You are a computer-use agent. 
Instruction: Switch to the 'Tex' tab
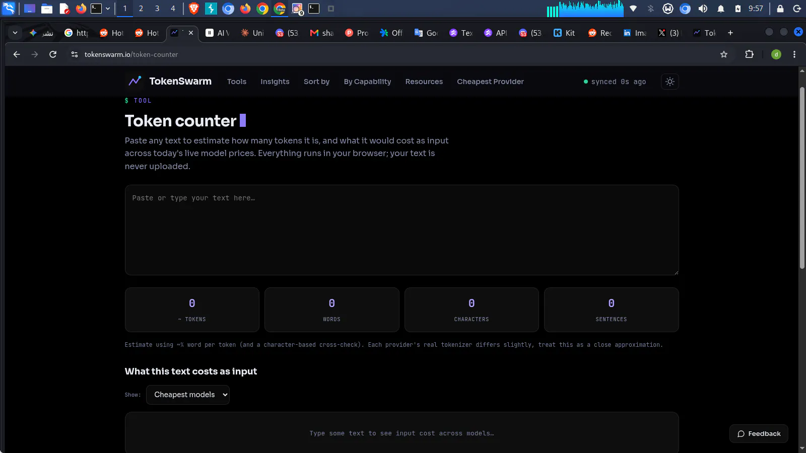click(x=461, y=33)
